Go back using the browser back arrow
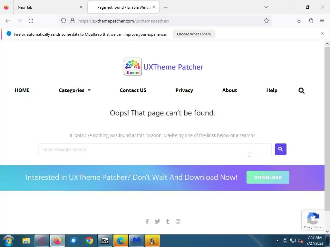 pos(8,21)
